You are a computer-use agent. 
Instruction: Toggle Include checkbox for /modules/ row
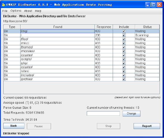pyautogui.click(x=124, y=51)
